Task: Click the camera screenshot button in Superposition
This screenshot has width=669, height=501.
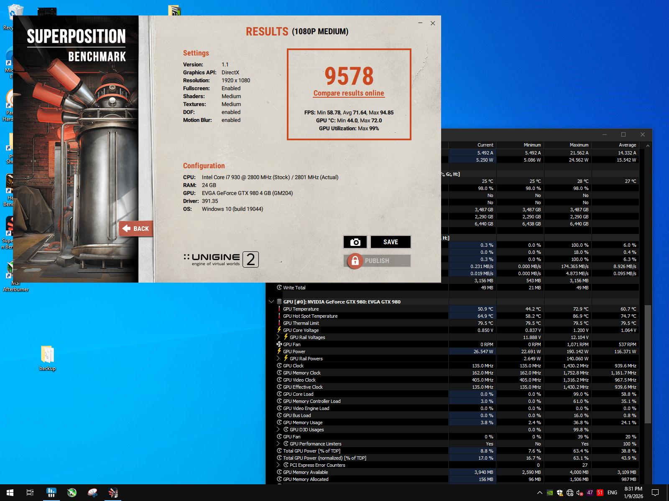Action: click(x=355, y=242)
